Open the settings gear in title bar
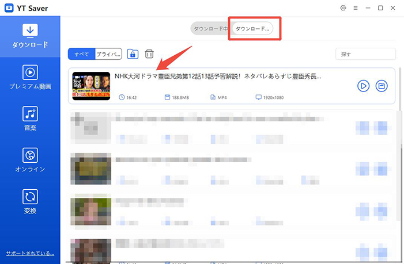This screenshot has height=264, width=404. click(x=343, y=8)
